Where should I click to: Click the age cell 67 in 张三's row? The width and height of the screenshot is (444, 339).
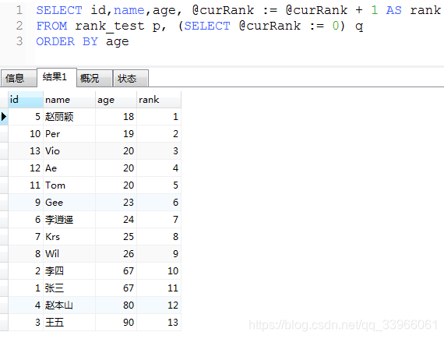116,288
